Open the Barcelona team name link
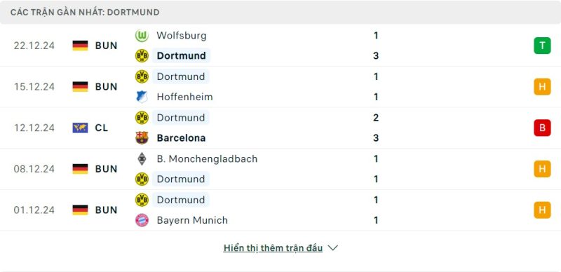This screenshot has height=272, width=561. 181,138
